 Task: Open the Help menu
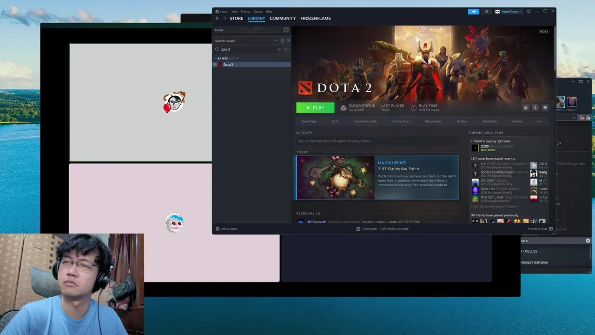point(269,12)
